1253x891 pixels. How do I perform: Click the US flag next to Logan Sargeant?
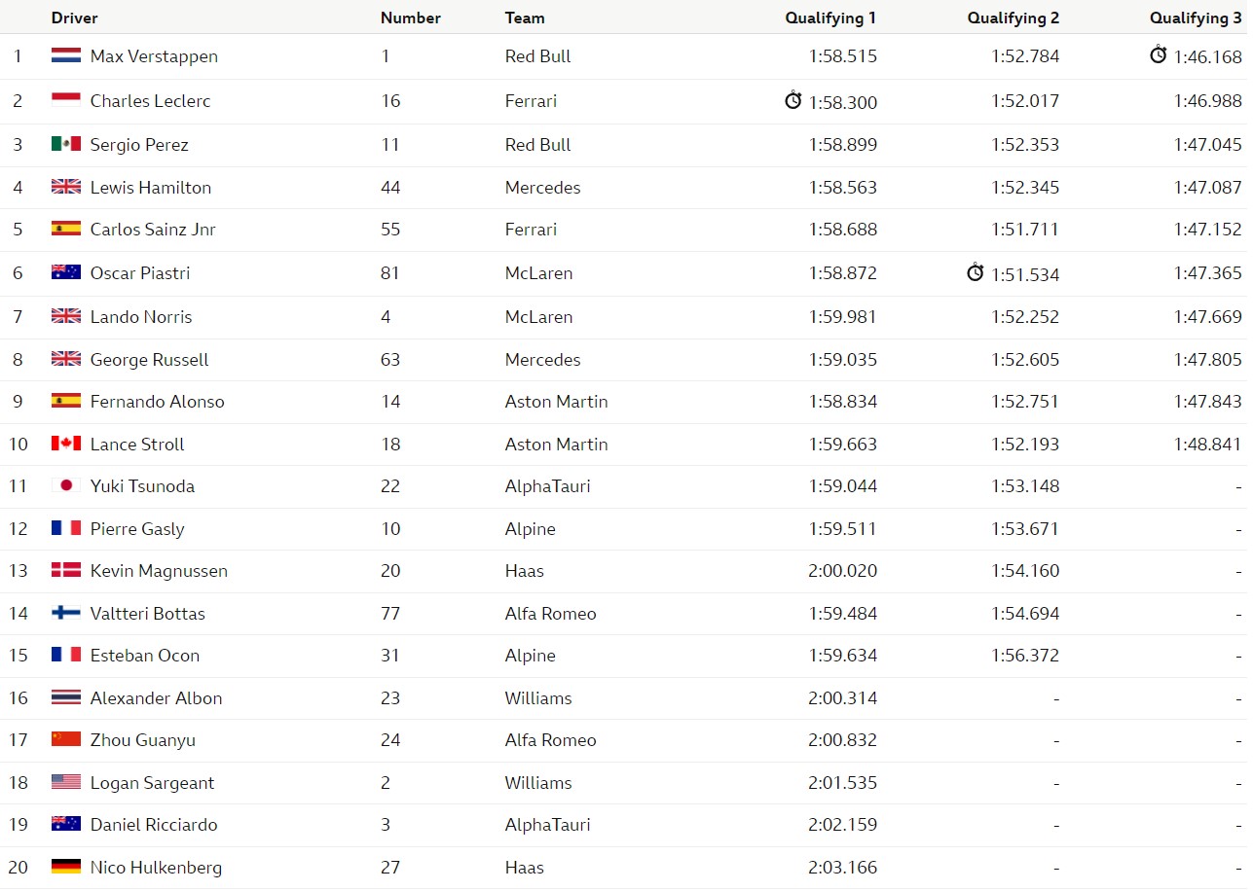66,782
